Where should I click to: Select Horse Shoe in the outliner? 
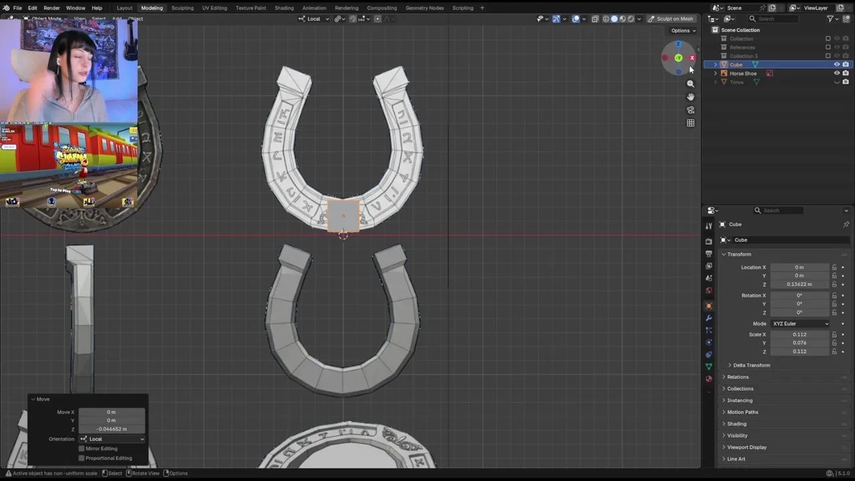coord(743,73)
